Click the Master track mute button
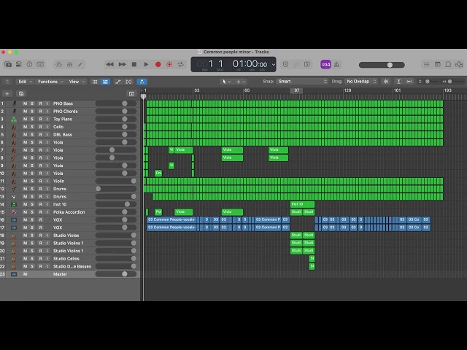This screenshot has height=350, width=467. point(25,274)
